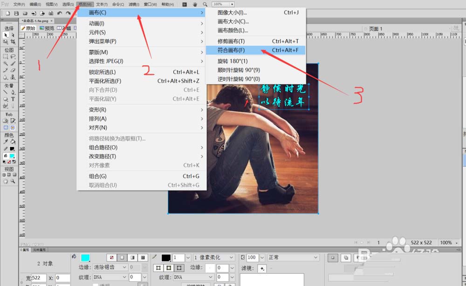Select the Slice tool in Web section
This screenshot has width=466, height=286.
13,121
